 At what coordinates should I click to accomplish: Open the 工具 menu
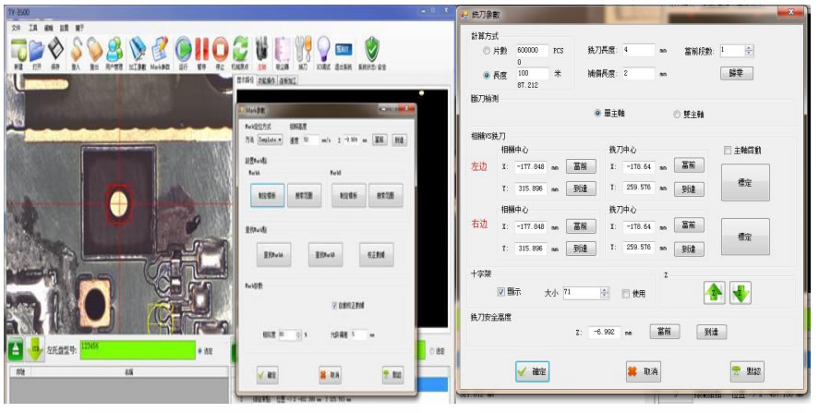(x=32, y=28)
